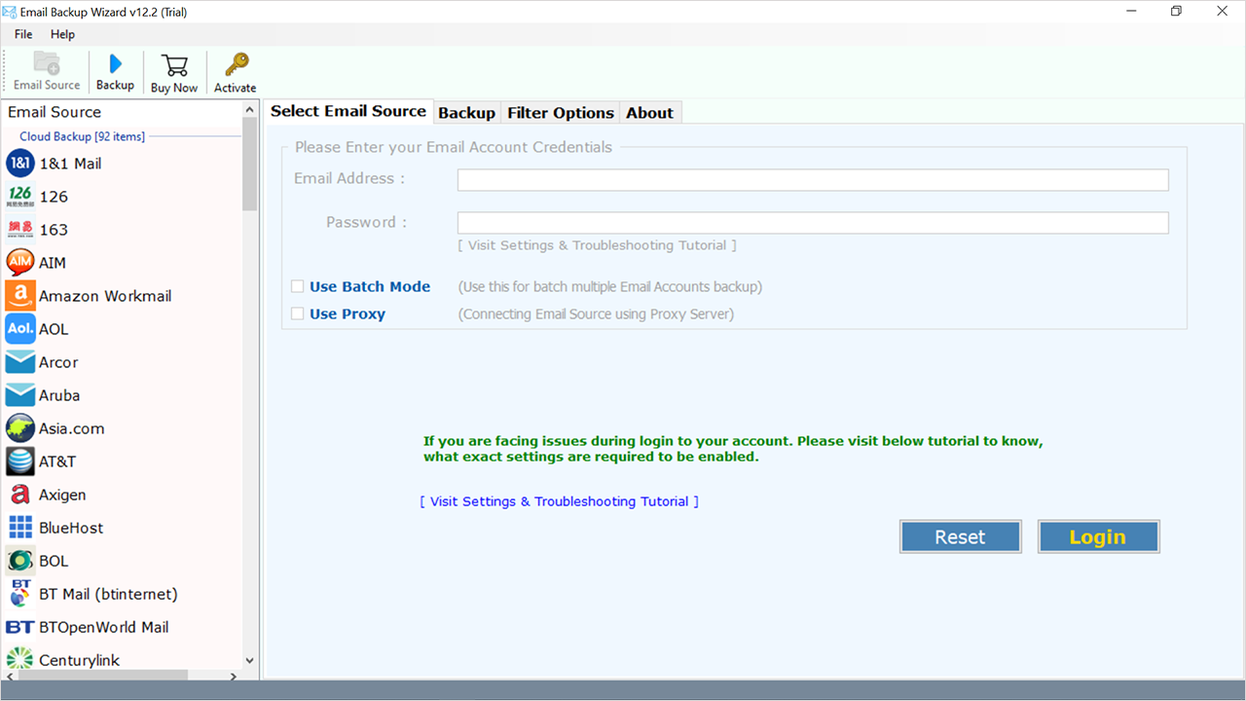Screen dimensions: 1246x701
Task: Click the Login button
Action: 1098,535
